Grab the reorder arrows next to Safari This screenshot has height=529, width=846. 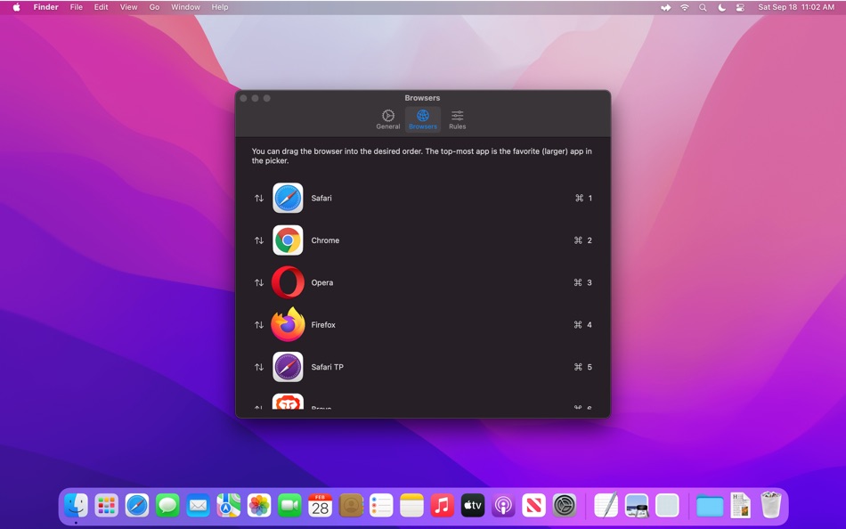click(x=259, y=198)
